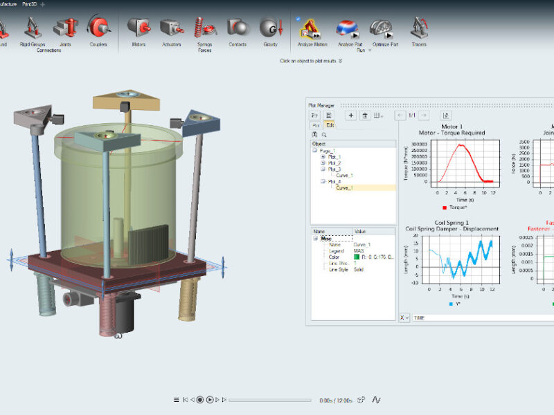Collapse the Plot_3 tree node

[323, 169]
